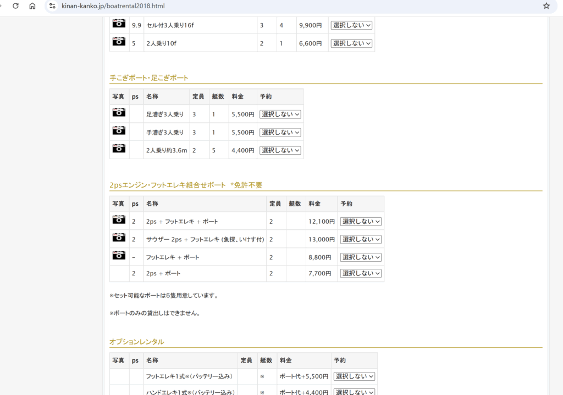Expand reservation select for 2ps + ボート
The height and width of the screenshot is (395, 563).
pyautogui.click(x=361, y=273)
